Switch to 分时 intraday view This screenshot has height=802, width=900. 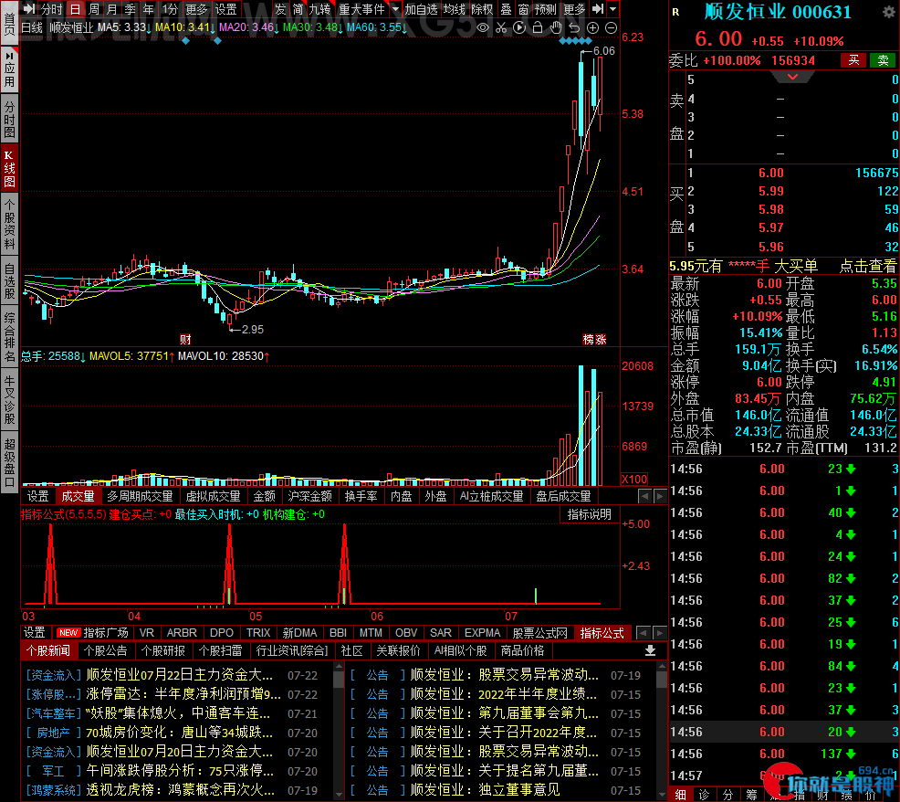(x=52, y=9)
